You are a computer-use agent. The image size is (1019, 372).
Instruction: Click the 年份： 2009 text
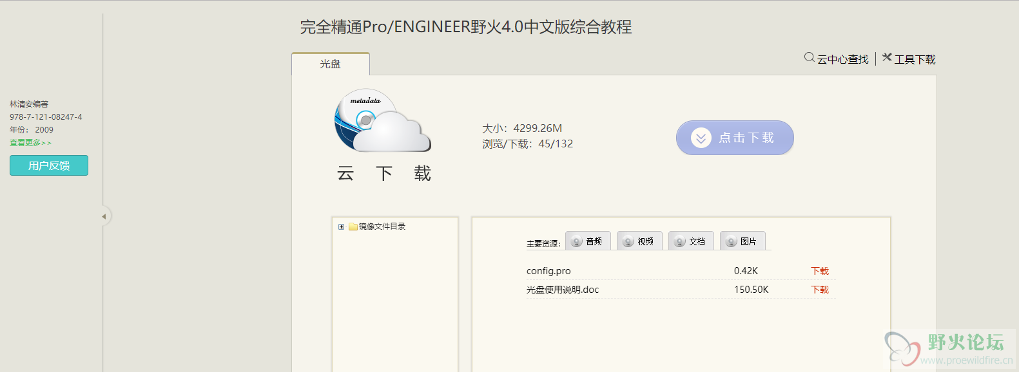32,130
